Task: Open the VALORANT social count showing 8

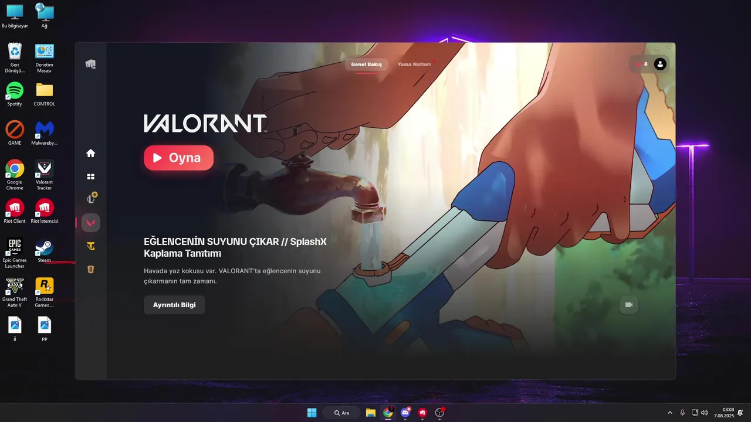Action: [x=641, y=64]
